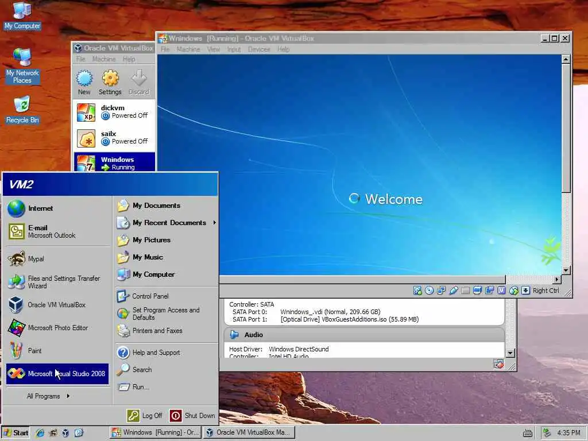Viewport: 588px width, 441px height.
Task: Click the mouse integration status icon
Action: click(514, 290)
